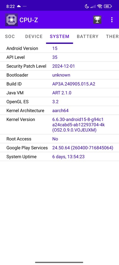Screen dimensions: 119x265
Task: Tap the Google Play Services version
Action: click(83, 148)
